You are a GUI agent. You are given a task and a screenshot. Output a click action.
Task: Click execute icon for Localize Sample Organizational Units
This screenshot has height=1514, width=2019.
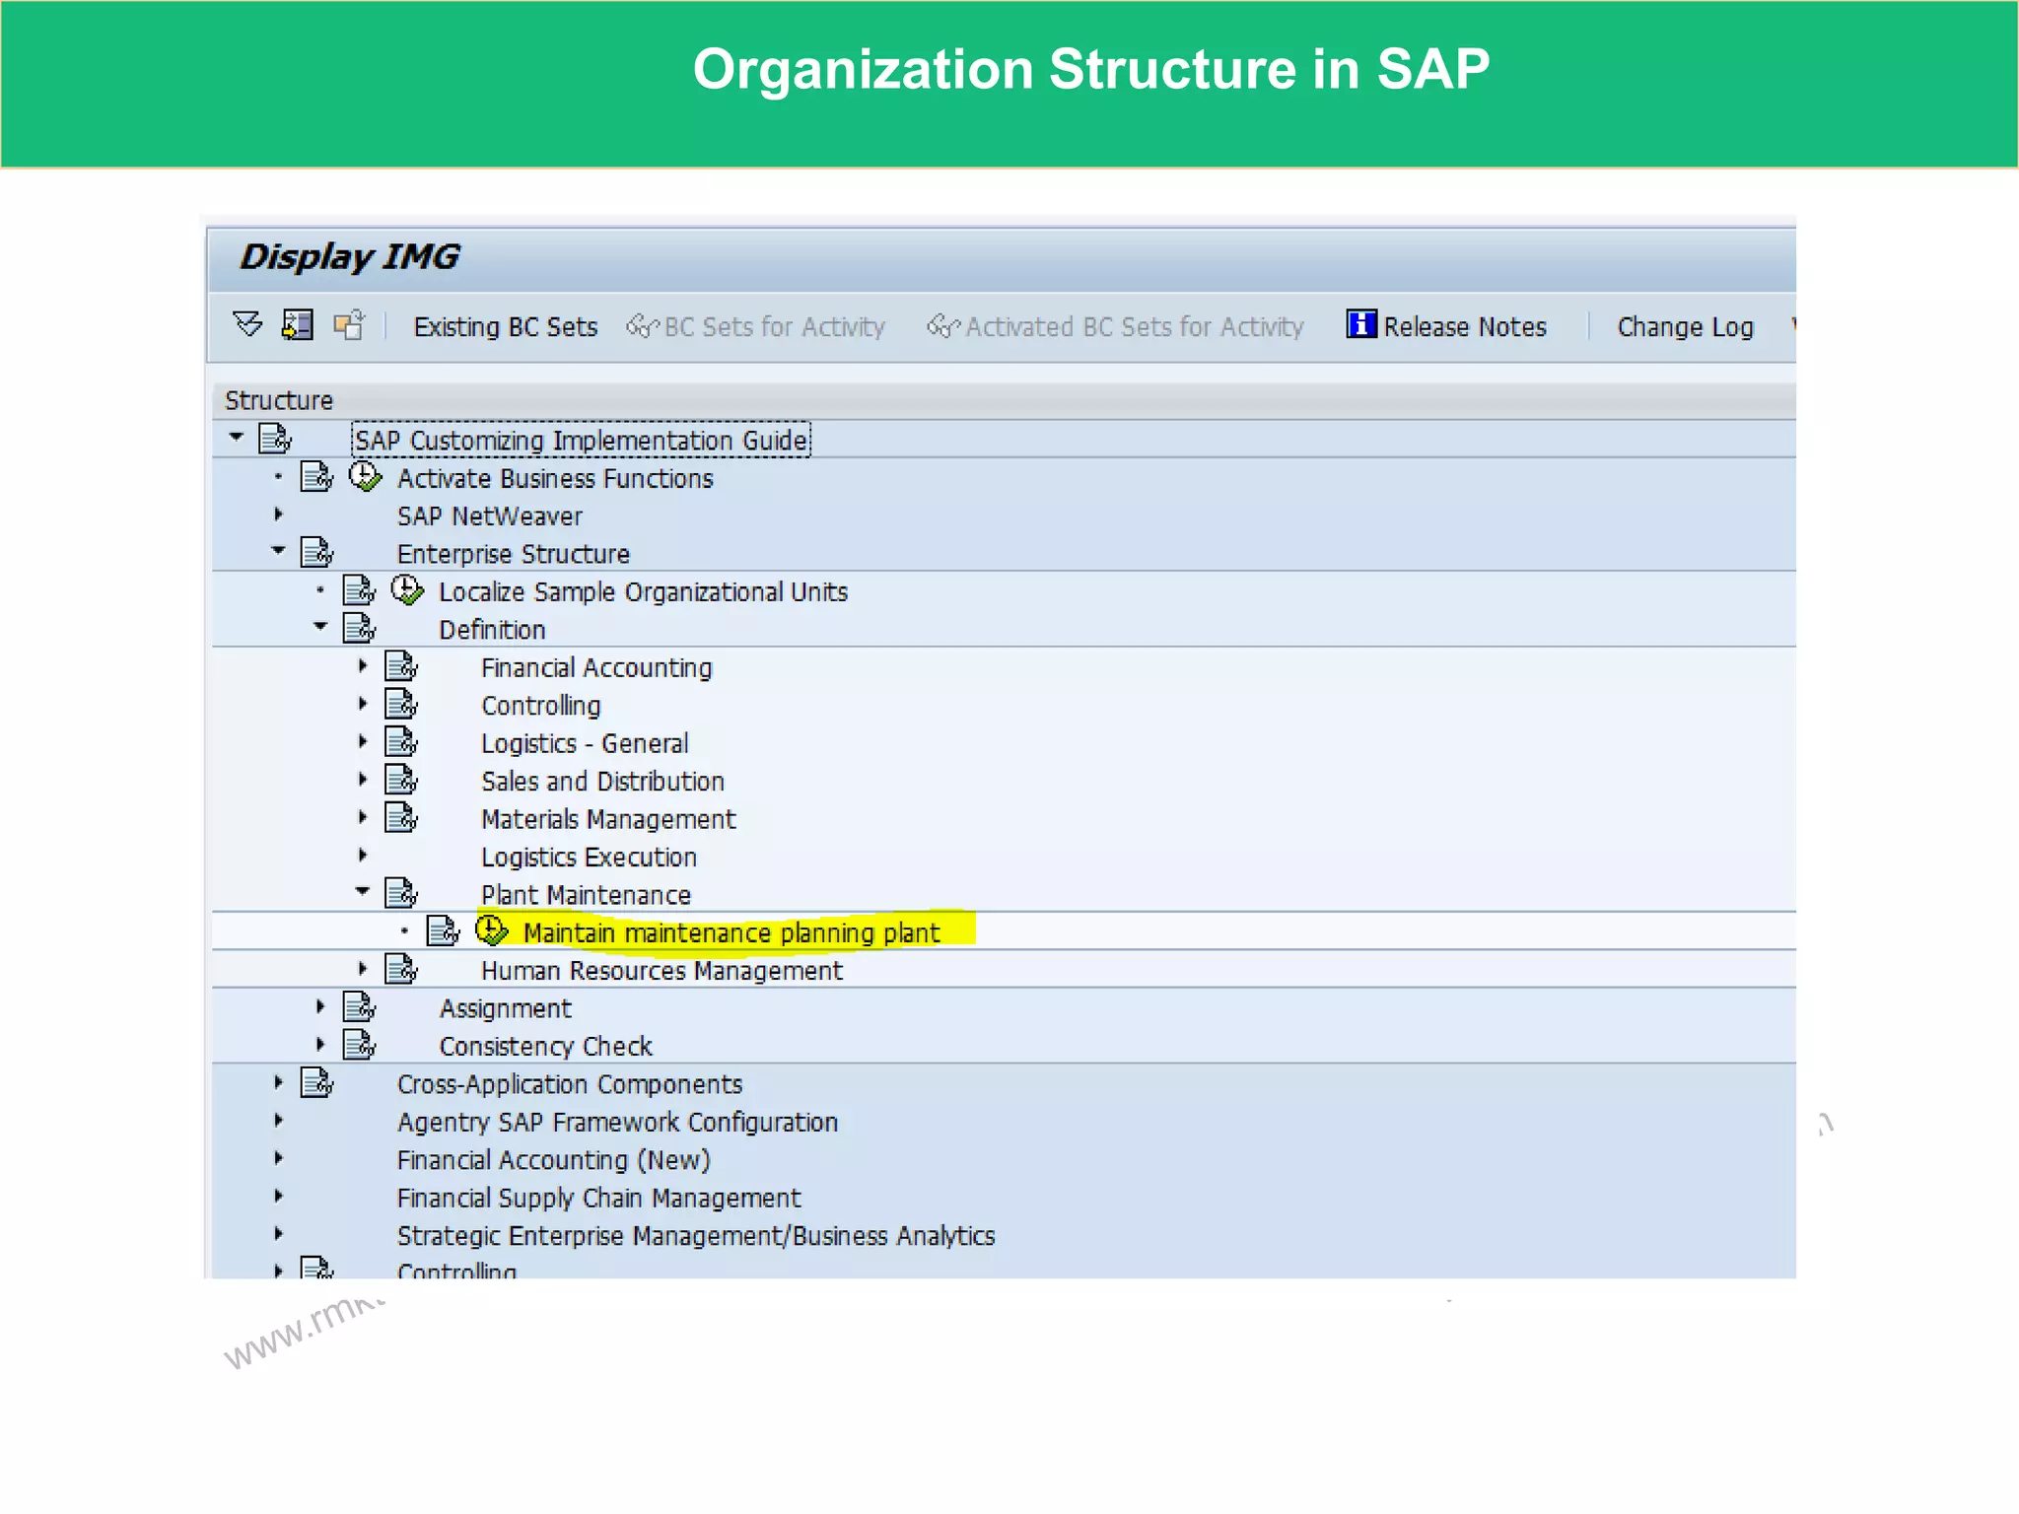[x=407, y=590]
